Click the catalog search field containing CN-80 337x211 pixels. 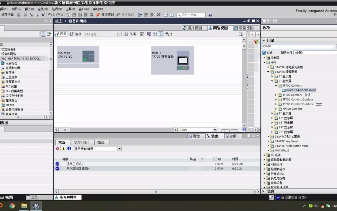[x=298, y=46]
